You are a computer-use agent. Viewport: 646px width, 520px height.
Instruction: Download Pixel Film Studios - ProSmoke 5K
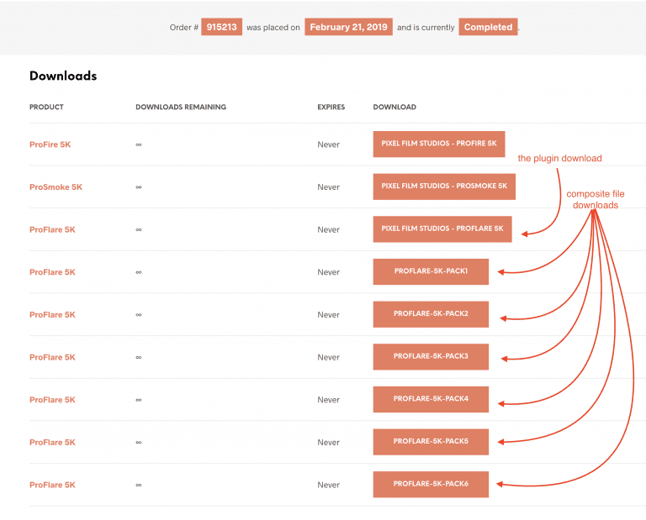[444, 186]
